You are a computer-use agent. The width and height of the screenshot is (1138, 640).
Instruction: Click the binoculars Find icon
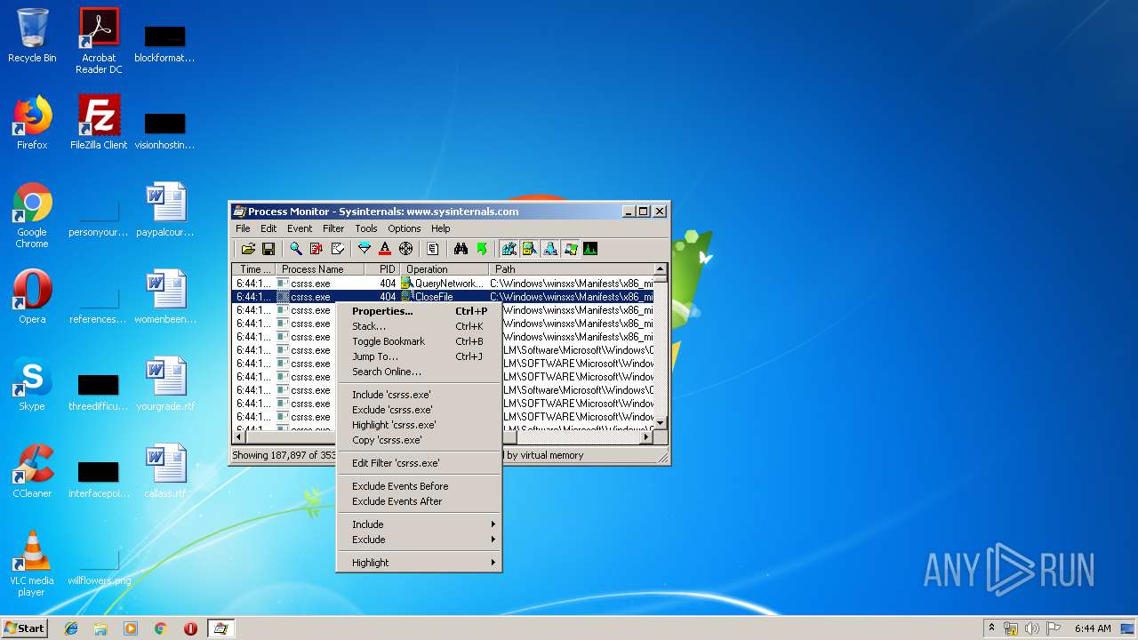(461, 249)
